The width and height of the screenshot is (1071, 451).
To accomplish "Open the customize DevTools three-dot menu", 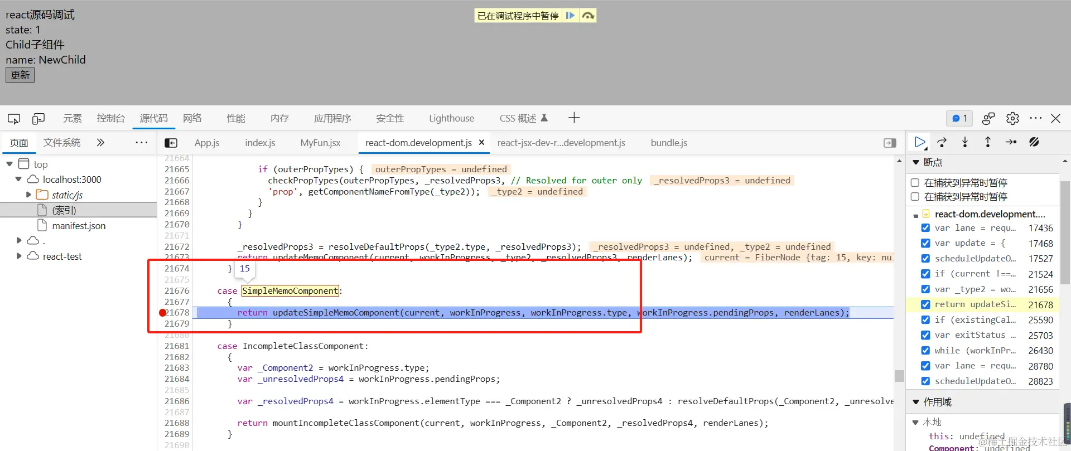I will 1036,118.
